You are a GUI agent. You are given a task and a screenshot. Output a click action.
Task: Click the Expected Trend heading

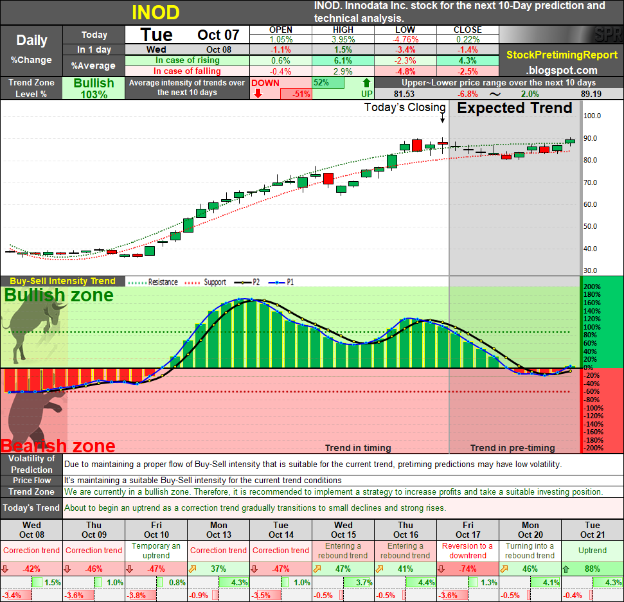coord(515,108)
